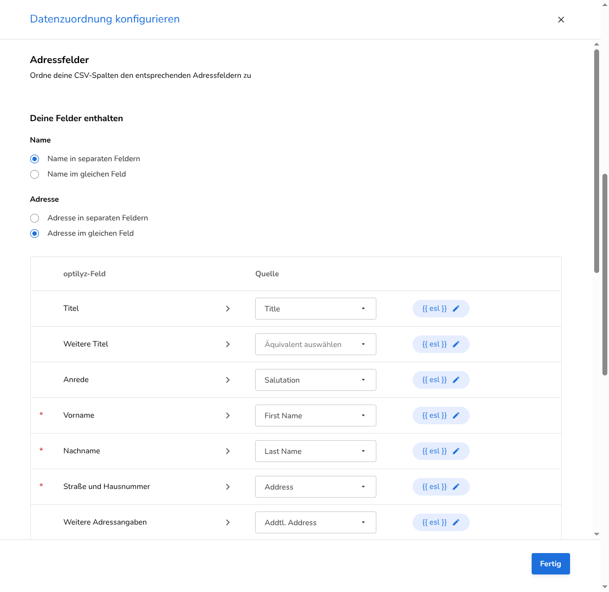Image resolution: width=609 pixels, height=592 pixels.
Task: Click the 'Vorname' field label
Action: pos(79,415)
